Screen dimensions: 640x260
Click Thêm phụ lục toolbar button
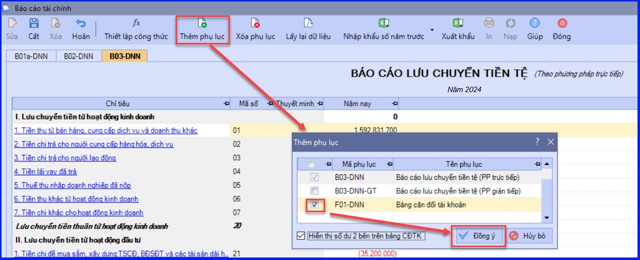203,29
